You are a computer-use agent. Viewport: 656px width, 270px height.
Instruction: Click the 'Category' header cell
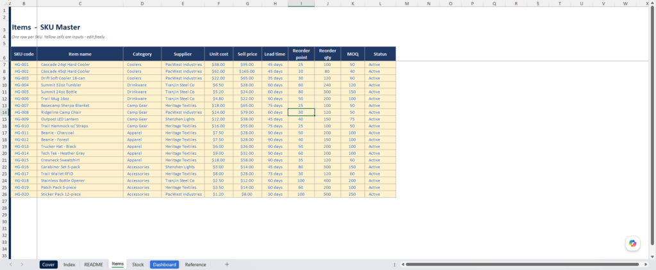pos(142,54)
